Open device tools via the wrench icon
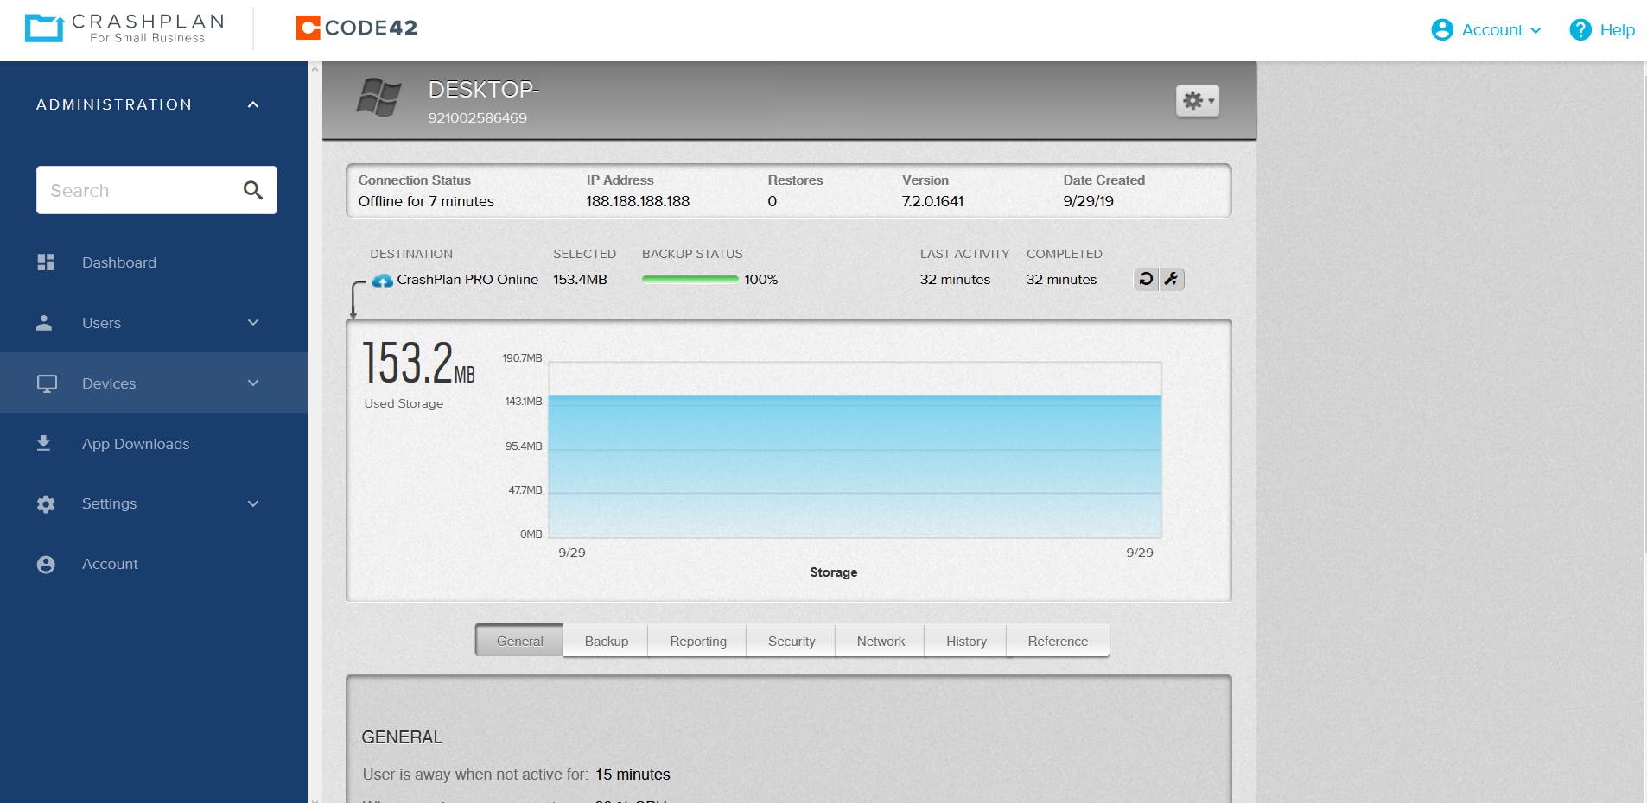This screenshot has height=803, width=1647. [x=1171, y=279]
